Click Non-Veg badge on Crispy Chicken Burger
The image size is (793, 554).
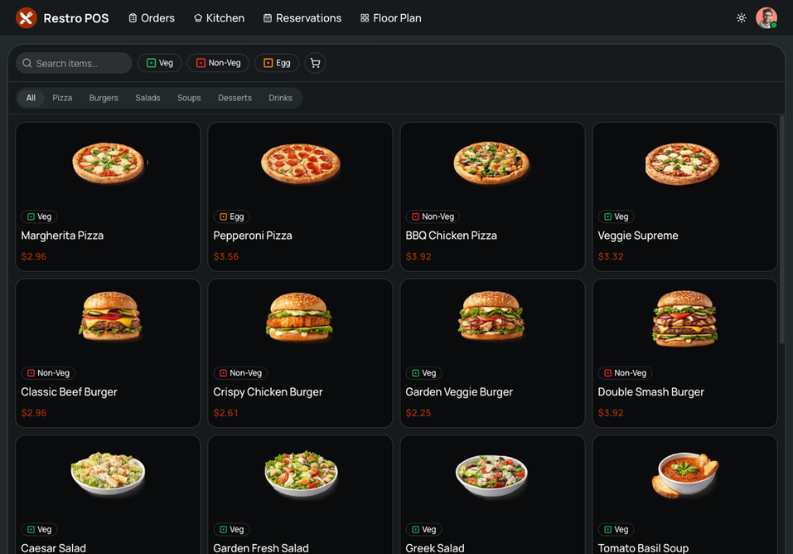point(241,373)
